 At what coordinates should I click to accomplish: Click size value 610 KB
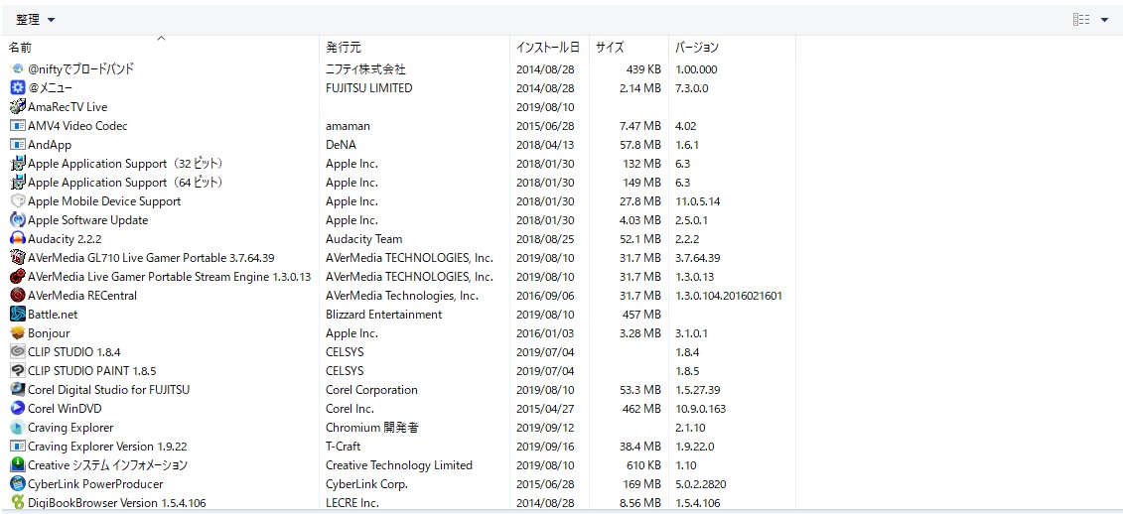[641, 465]
